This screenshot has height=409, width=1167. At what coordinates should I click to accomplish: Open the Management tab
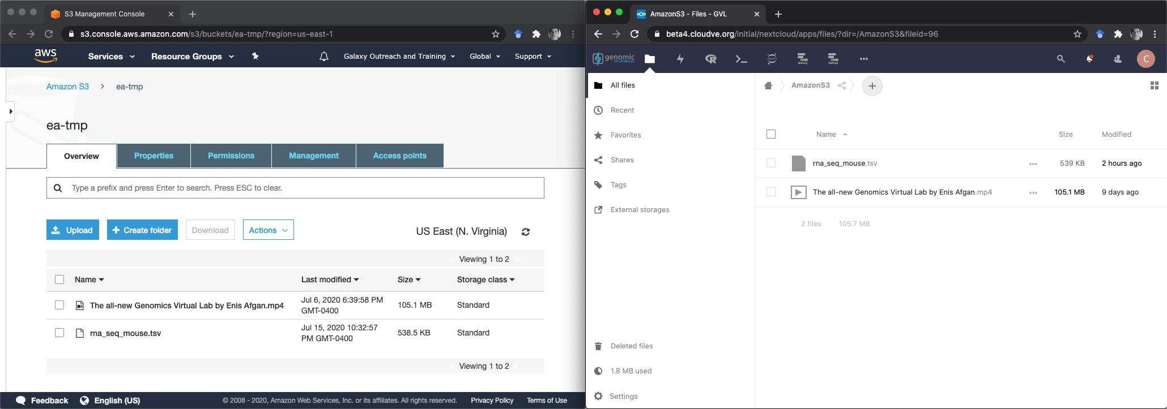point(314,156)
